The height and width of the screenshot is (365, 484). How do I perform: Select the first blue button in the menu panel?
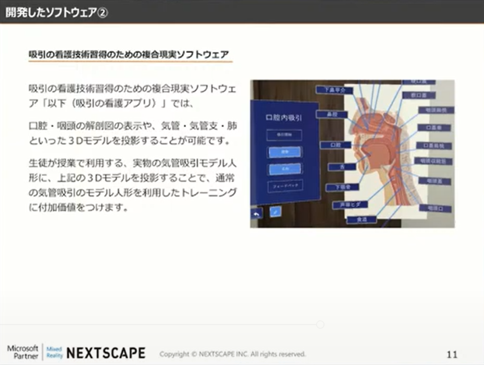(285, 152)
